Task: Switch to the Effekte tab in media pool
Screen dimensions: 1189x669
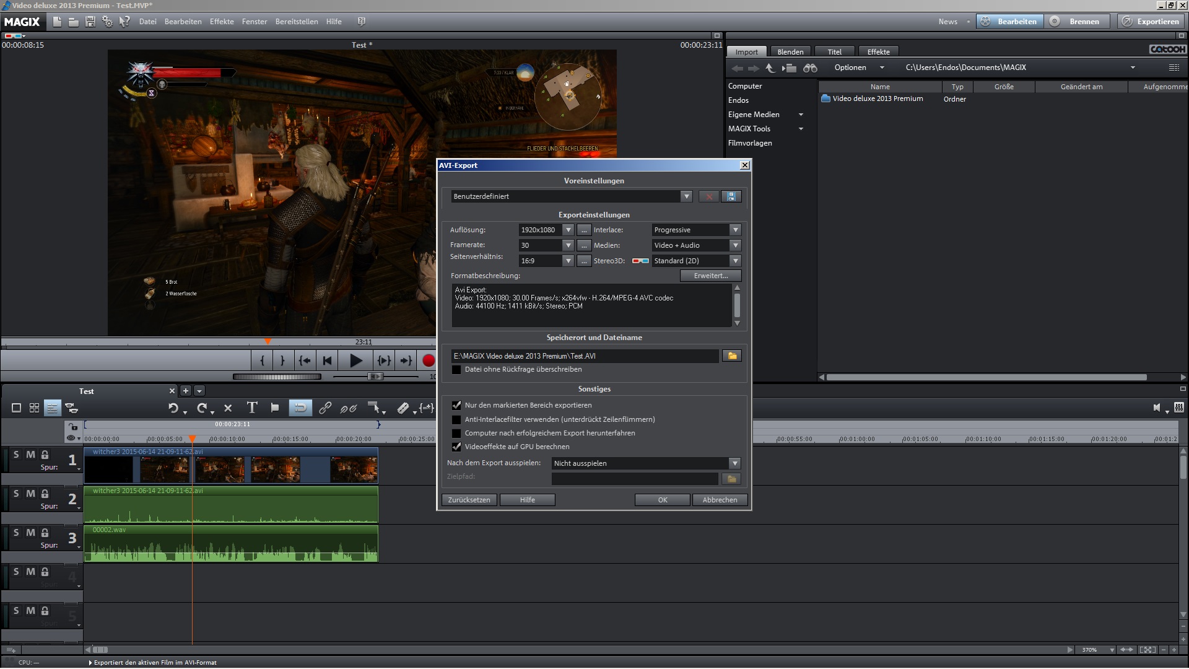Action: click(878, 52)
